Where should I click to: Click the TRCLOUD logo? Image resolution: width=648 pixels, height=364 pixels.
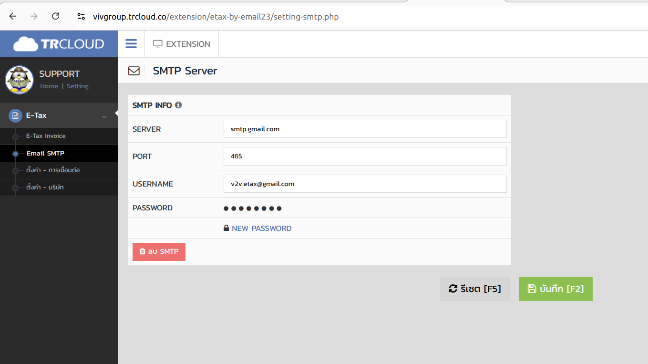(x=59, y=44)
